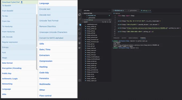Open chepy_forensics.py in the file tree
Viewport: 182px width, 100px height.
tap(93, 40)
